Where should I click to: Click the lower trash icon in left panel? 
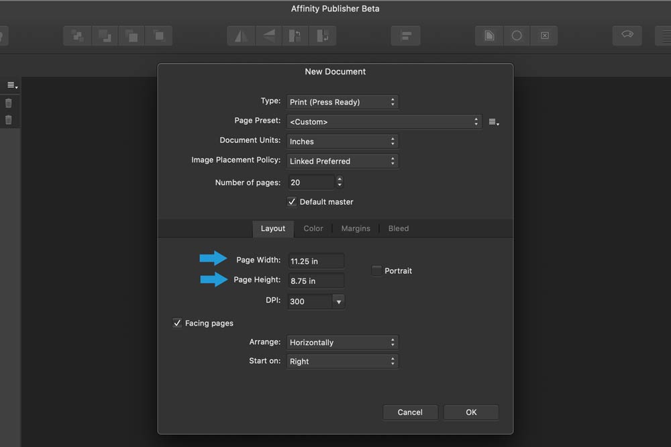tap(9, 120)
